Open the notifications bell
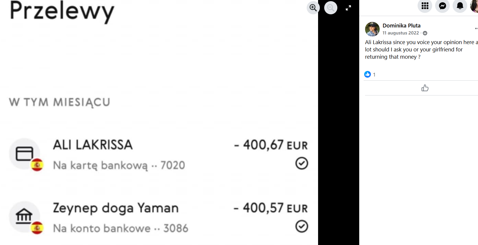The image size is (478, 245). pos(460,6)
